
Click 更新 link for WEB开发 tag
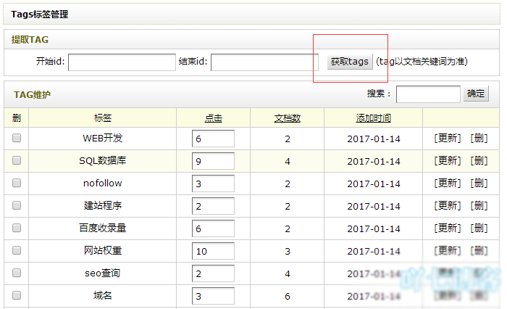click(447, 139)
